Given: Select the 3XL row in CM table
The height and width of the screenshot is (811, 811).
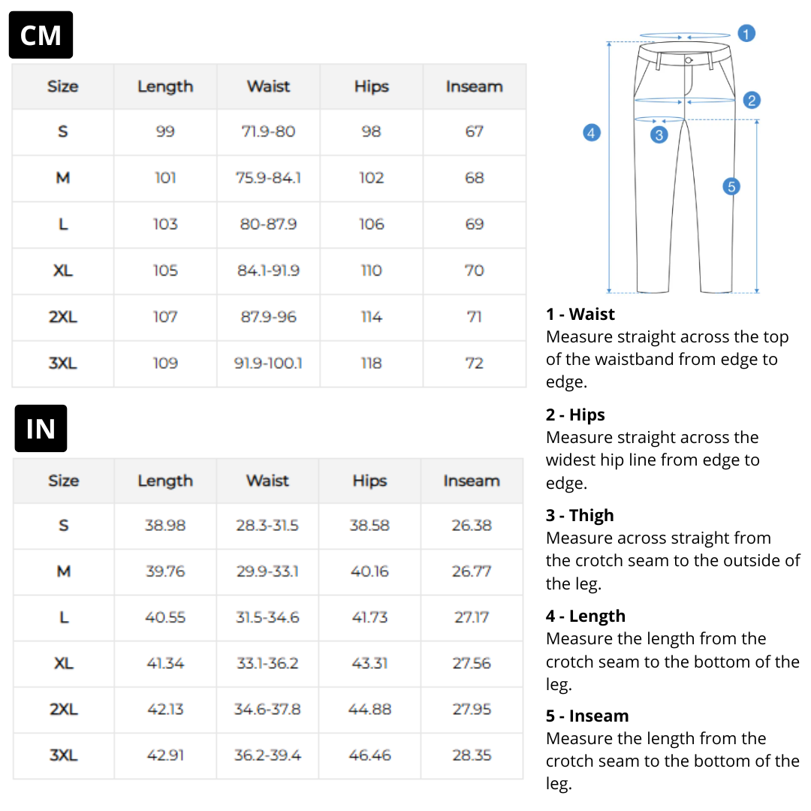Looking at the screenshot, I should [x=63, y=363].
